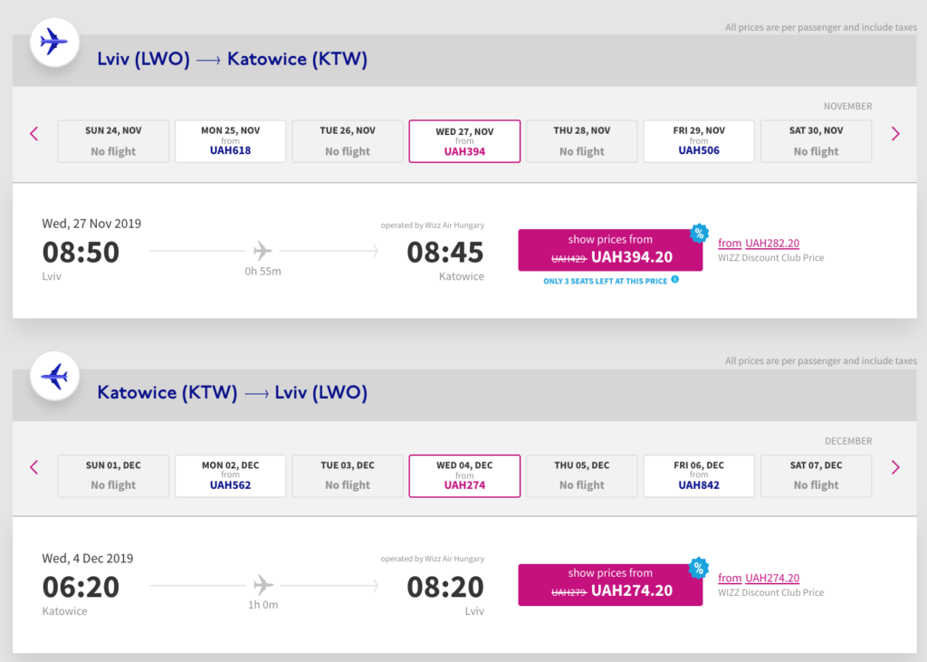Show previous week for Lviv to Katowice

pyautogui.click(x=34, y=134)
